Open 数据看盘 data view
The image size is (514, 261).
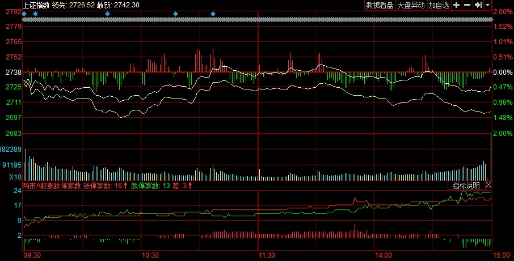pos(380,5)
